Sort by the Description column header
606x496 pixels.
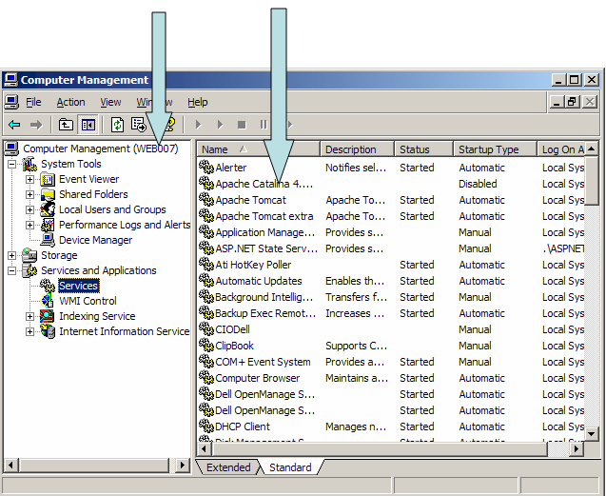coord(357,149)
